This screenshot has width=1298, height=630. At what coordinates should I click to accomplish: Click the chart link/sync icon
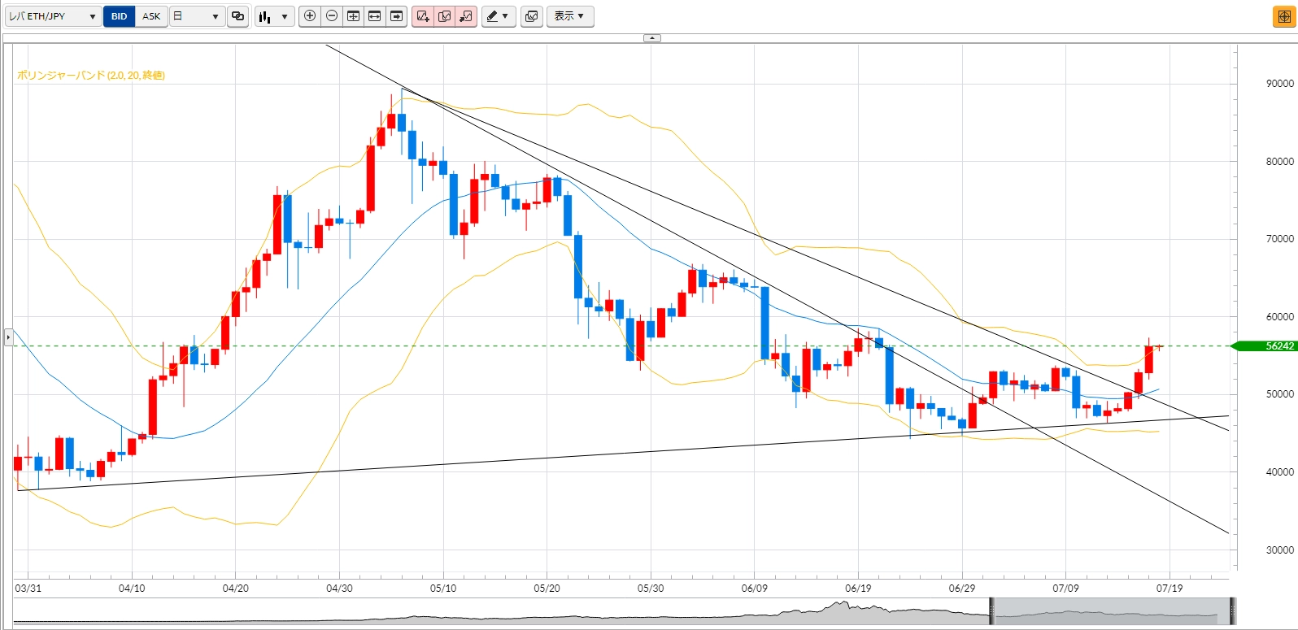237,16
